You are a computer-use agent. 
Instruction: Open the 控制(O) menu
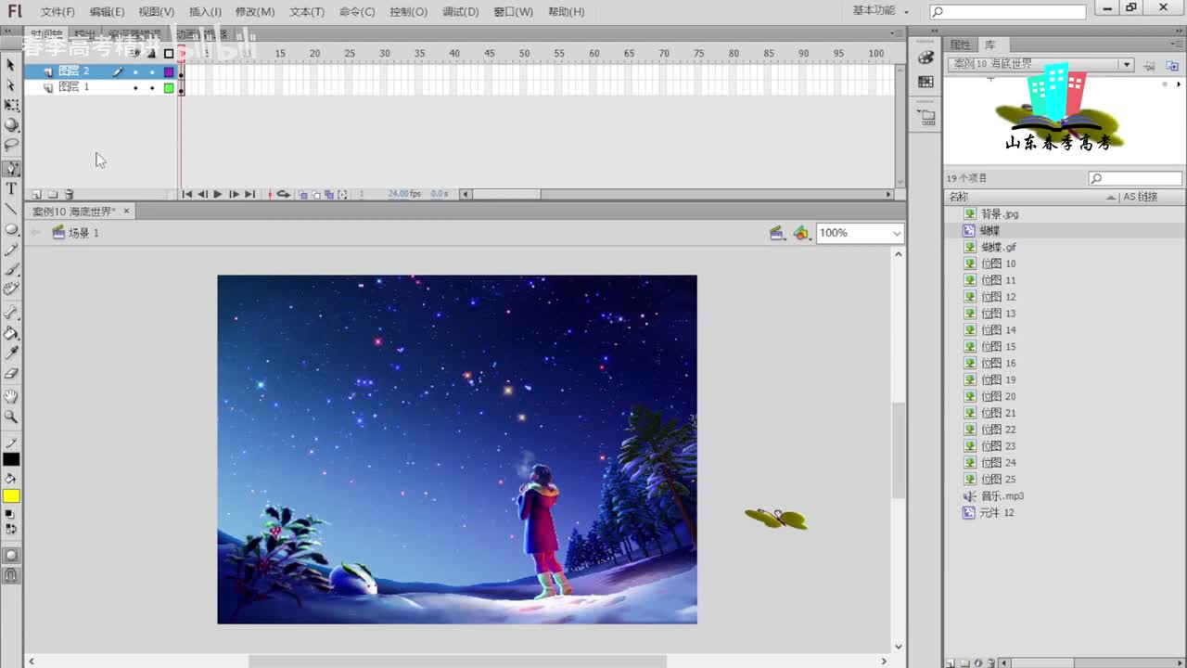[409, 11]
